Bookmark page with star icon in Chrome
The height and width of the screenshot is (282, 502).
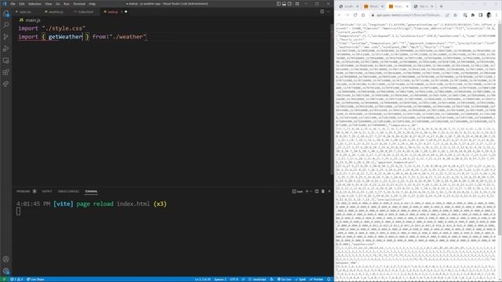[455, 15]
